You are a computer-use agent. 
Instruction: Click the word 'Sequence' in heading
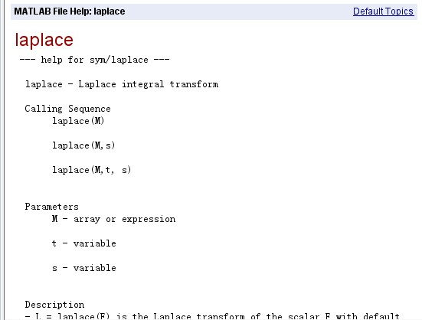(x=90, y=109)
